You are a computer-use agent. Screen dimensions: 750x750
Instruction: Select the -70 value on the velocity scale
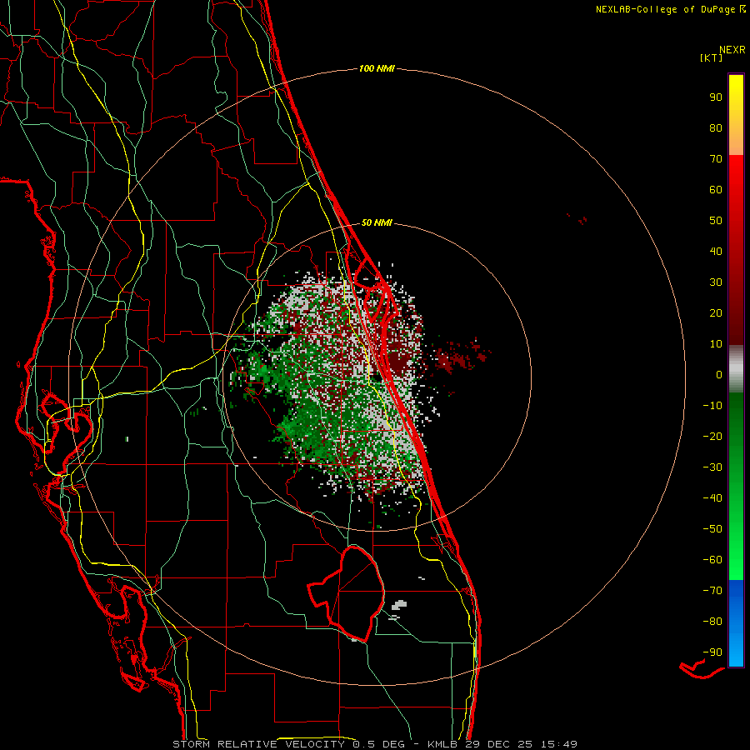[x=712, y=591]
